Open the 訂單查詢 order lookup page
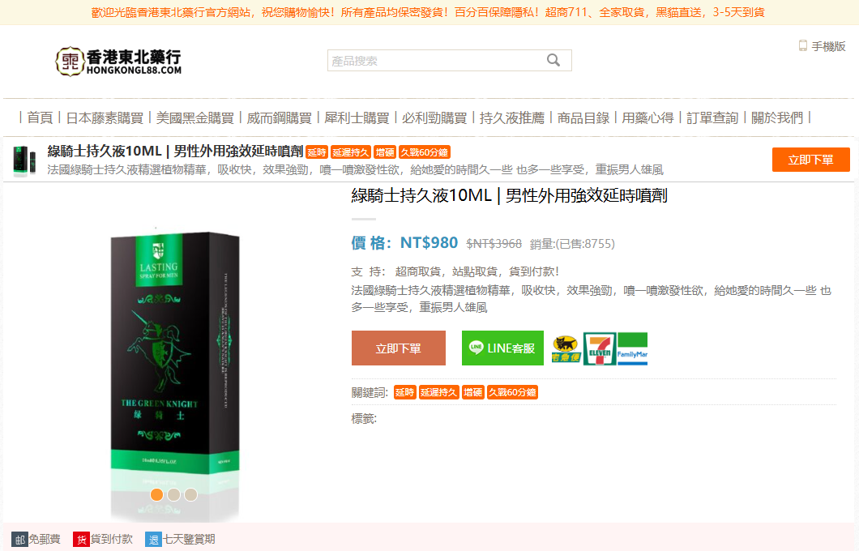The image size is (859, 551). (x=712, y=117)
